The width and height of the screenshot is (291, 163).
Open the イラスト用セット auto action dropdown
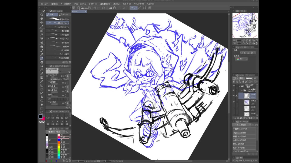point(242,125)
